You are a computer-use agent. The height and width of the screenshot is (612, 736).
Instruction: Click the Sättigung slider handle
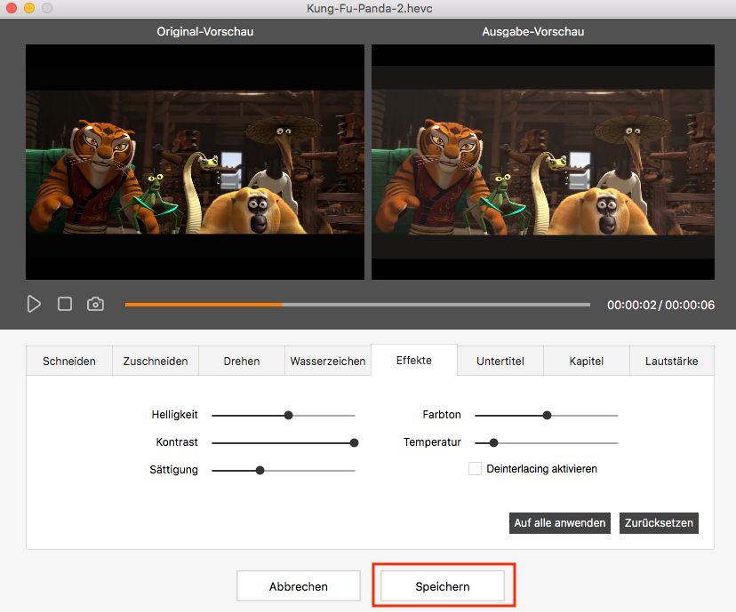click(x=260, y=471)
